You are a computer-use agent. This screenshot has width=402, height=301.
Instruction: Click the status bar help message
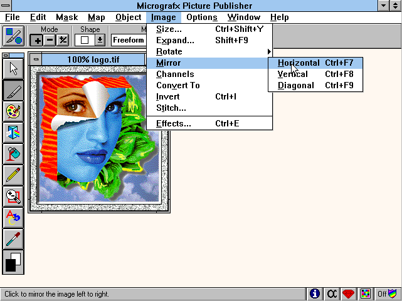click(57, 294)
